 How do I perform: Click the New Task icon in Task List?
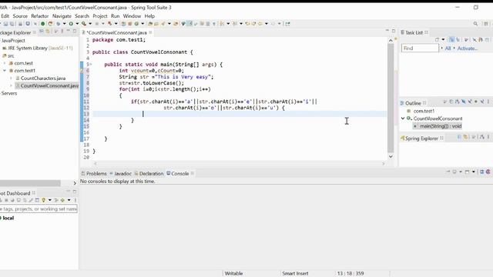[x=437, y=40]
